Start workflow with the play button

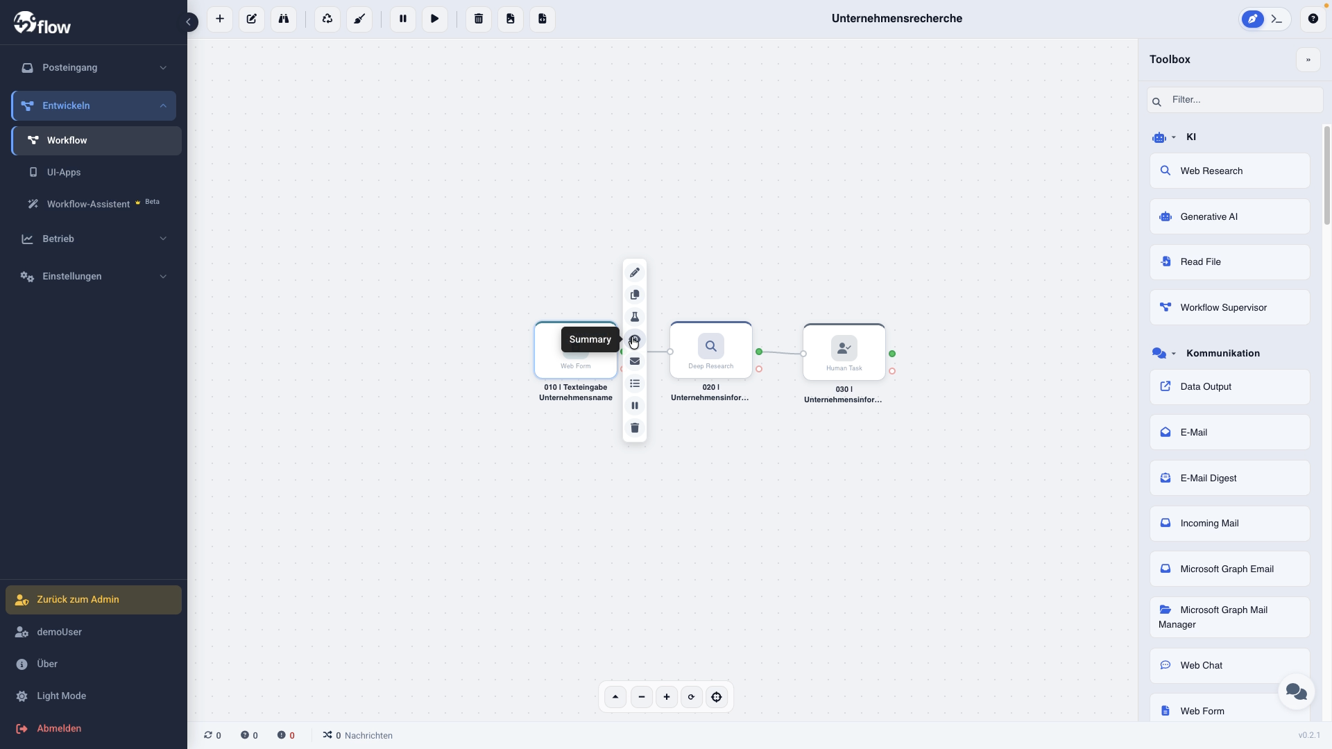[x=435, y=19]
